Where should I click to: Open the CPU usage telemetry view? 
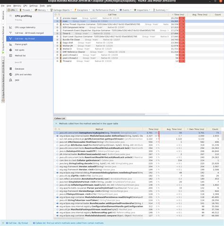point(25,27)
